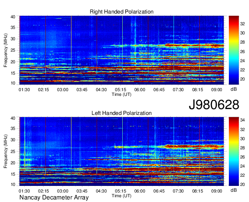The width and height of the screenshot is (249, 202).
Task: Click the 08:15 time tick of Left Handed plot
Action: pyautogui.click(x=197, y=191)
